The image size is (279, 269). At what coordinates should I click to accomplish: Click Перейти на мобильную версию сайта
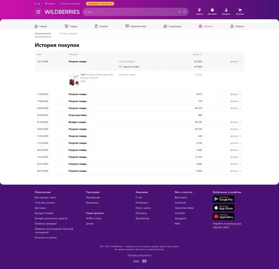(x=227, y=225)
